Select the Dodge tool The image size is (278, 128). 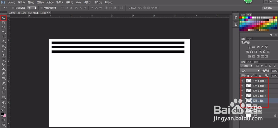point(3,78)
